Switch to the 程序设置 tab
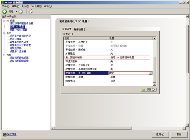Screen dimensions: 190x140 tap(79, 29)
